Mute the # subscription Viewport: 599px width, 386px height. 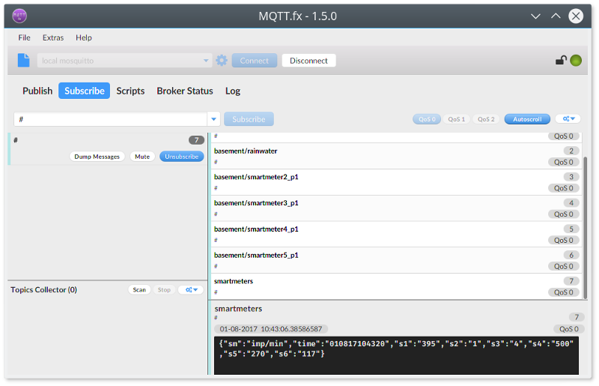pos(142,157)
